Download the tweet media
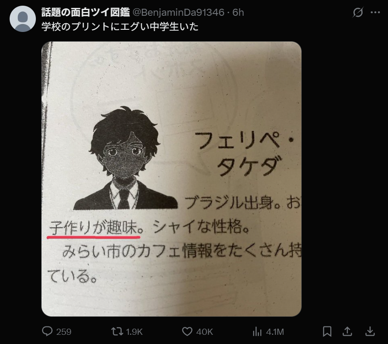The image size is (388, 344). [x=370, y=331]
